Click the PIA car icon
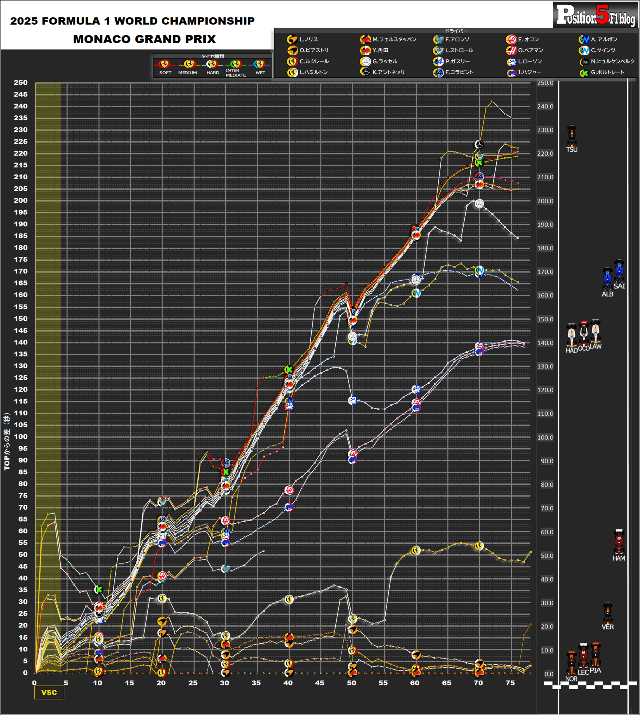640x715 pixels. [x=595, y=654]
